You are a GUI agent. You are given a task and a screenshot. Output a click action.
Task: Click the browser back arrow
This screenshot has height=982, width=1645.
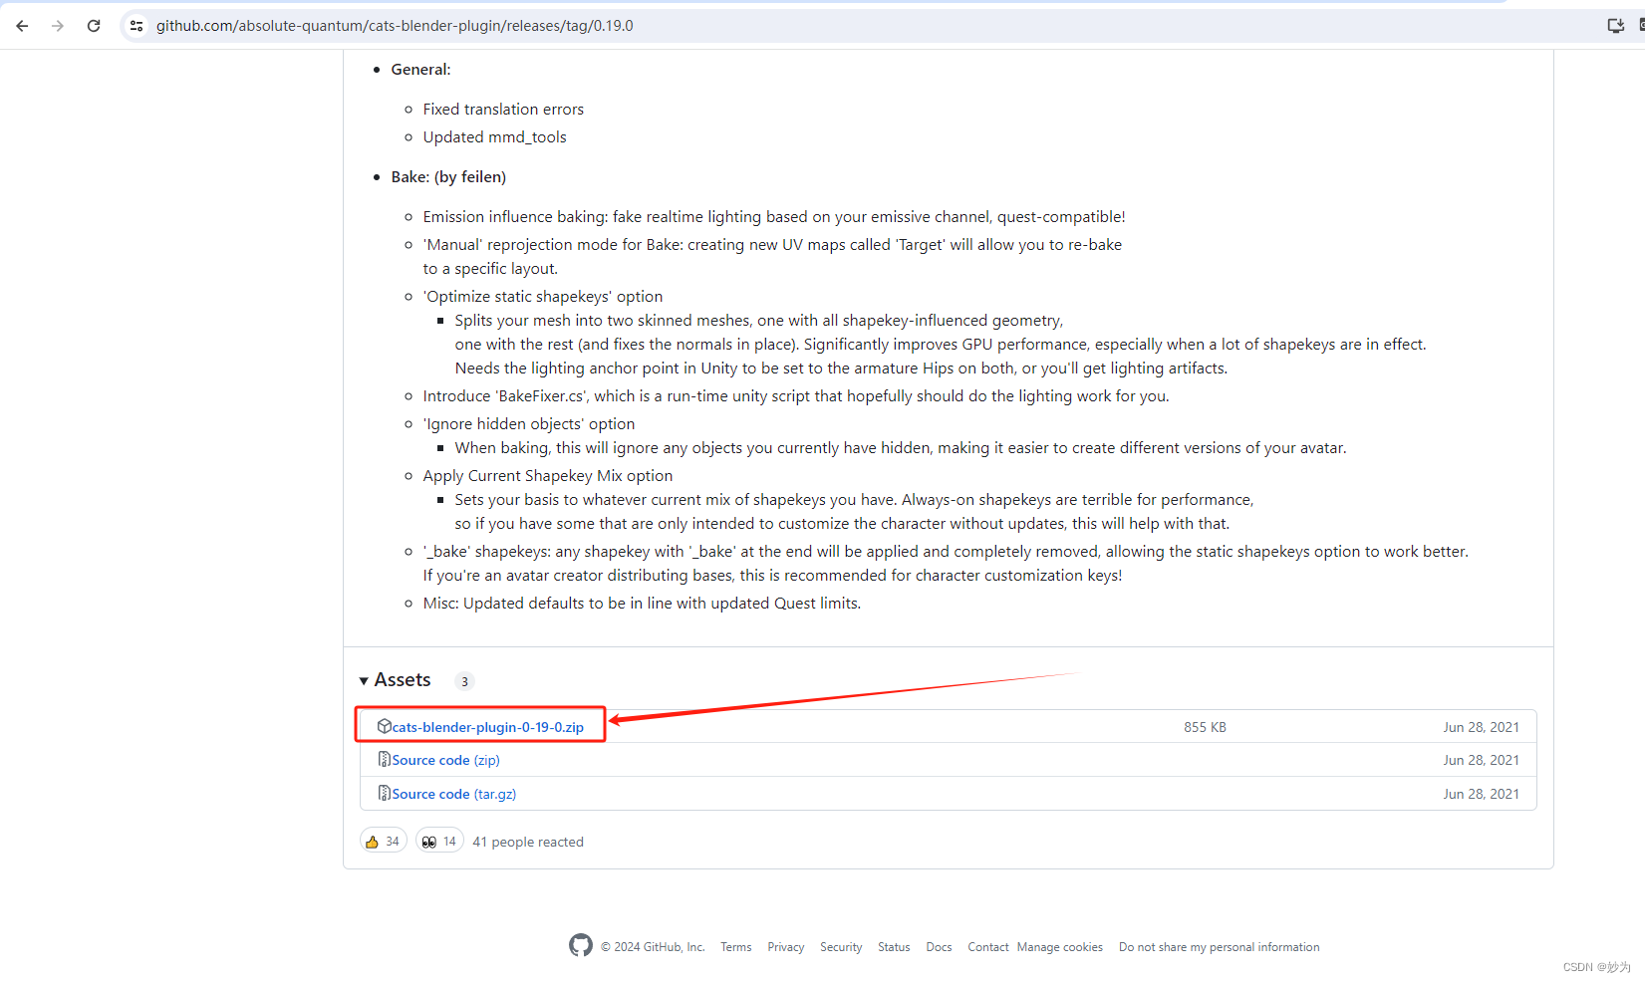22,26
